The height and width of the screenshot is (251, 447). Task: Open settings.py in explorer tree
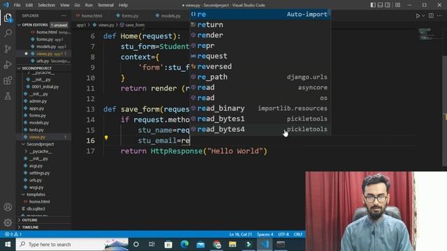coord(39,173)
